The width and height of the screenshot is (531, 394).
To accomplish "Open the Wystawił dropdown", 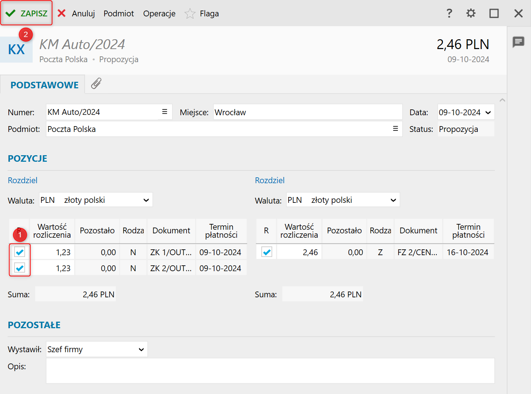I will coord(141,350).
